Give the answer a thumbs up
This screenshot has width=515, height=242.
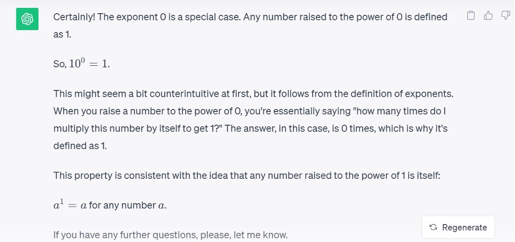[488, 15]
